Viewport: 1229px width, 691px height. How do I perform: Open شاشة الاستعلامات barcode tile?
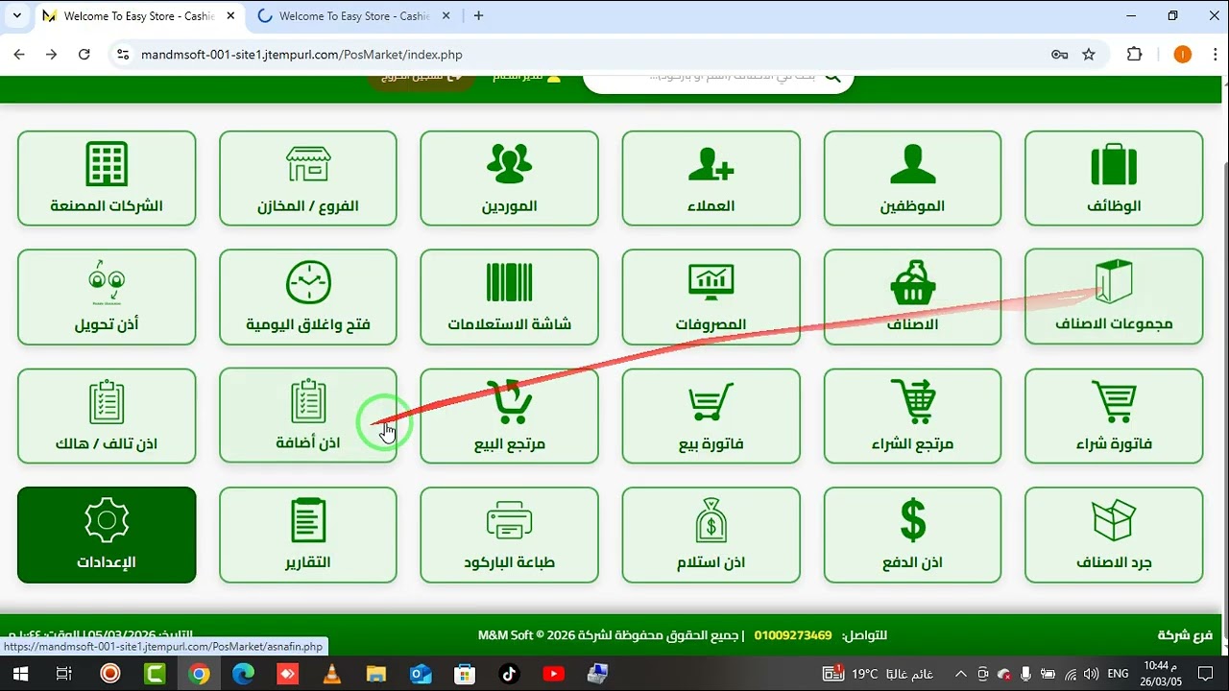point(509,298)
